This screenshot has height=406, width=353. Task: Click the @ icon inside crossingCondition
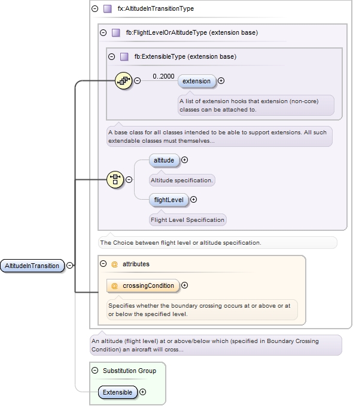(x=114, y=285)
